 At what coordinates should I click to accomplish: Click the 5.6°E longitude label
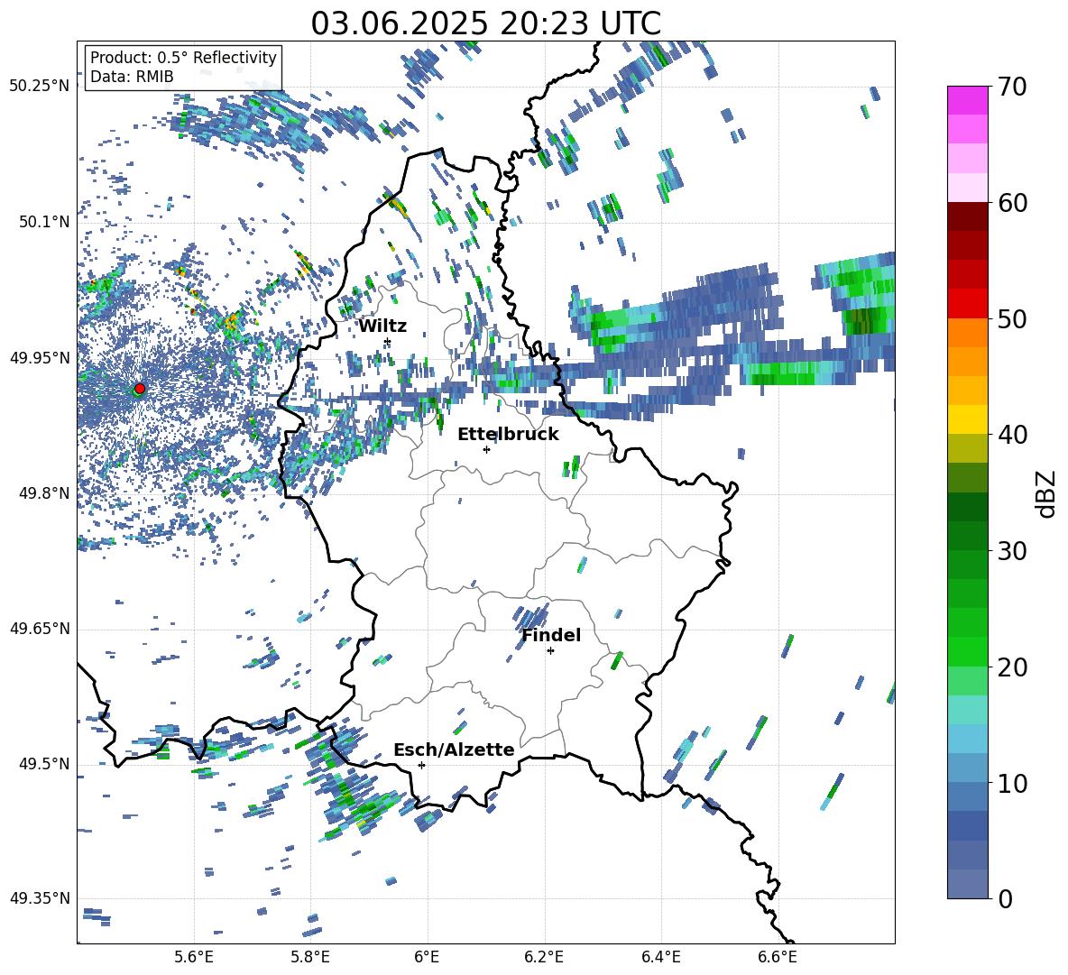tap(194, 957)
